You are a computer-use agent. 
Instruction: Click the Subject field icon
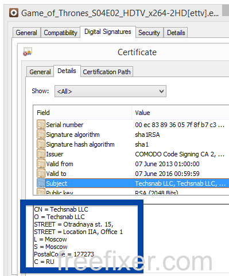41,183
